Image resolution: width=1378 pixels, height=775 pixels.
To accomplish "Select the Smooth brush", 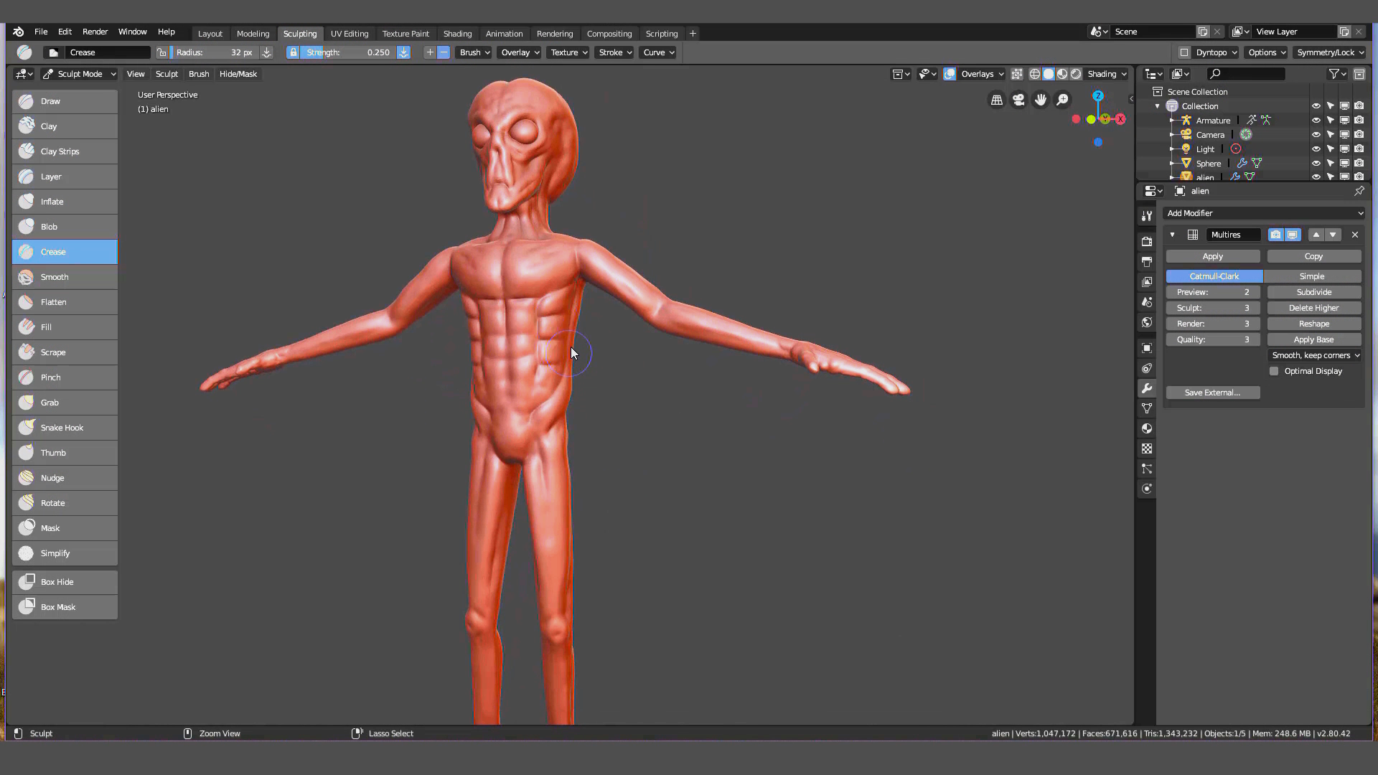I will pyautogui.click(x=65, y=277).
